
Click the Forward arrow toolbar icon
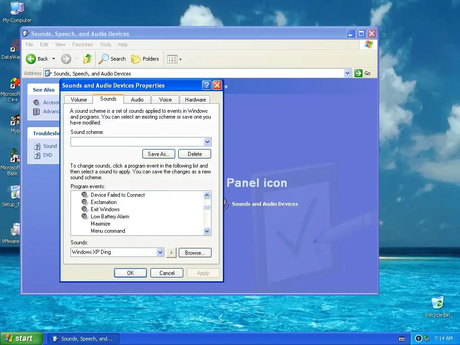[x=66, y=59]
